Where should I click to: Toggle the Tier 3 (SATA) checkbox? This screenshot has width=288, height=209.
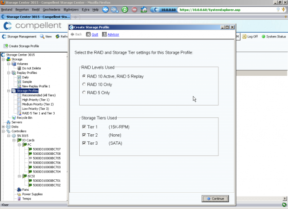point(84,143)
